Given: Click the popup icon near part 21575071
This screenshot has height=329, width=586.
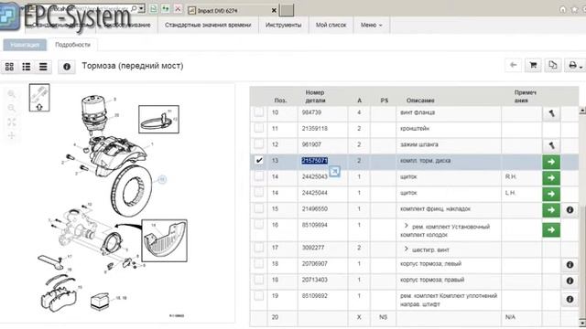Looking at the screenshot, I should [x=334, y=172].
